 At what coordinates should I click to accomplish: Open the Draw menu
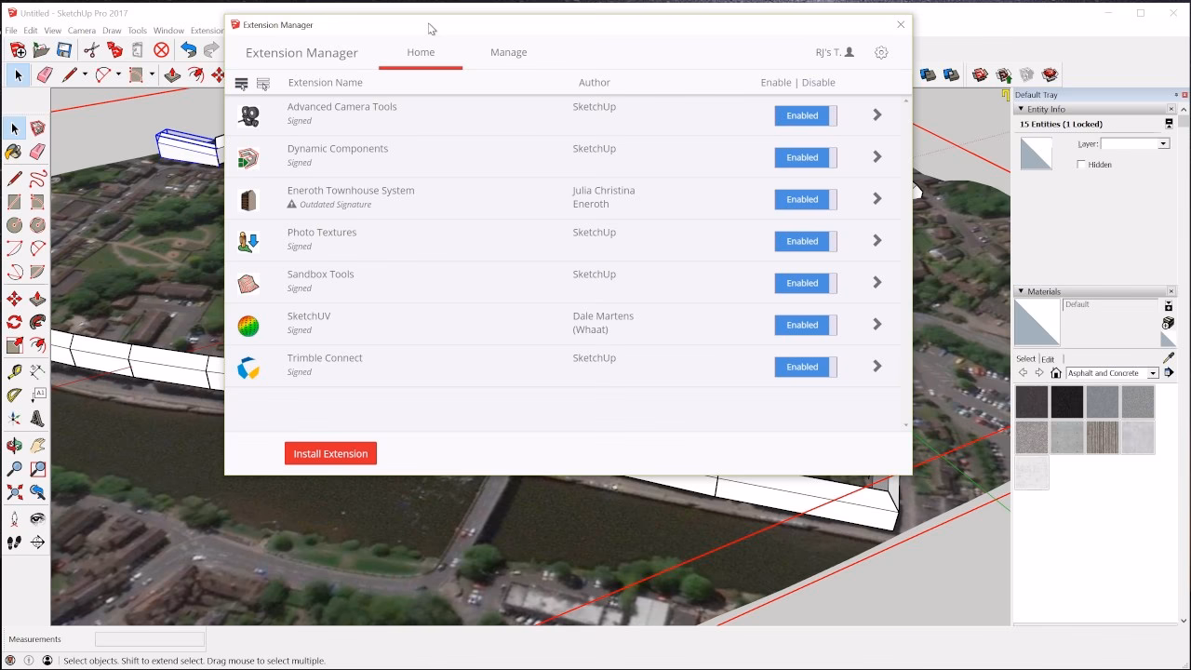112,31
